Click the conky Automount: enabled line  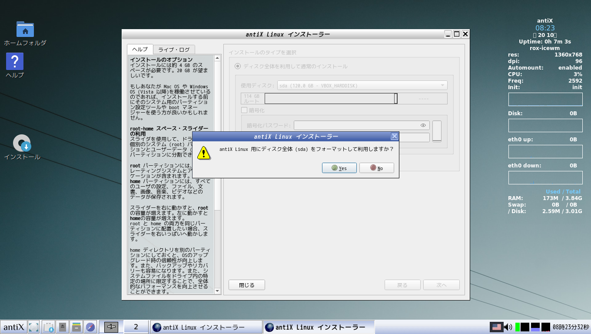[545, 68]
